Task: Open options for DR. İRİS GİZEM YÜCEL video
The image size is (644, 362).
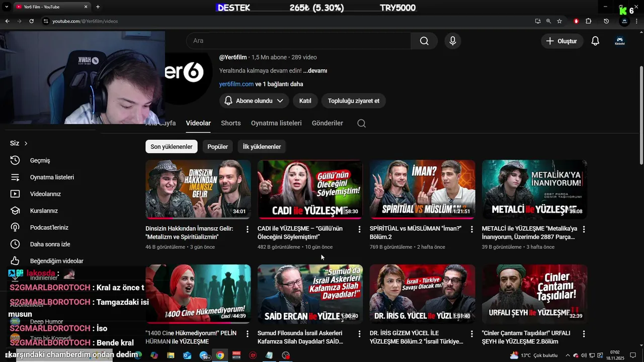Action: (471, 334)
